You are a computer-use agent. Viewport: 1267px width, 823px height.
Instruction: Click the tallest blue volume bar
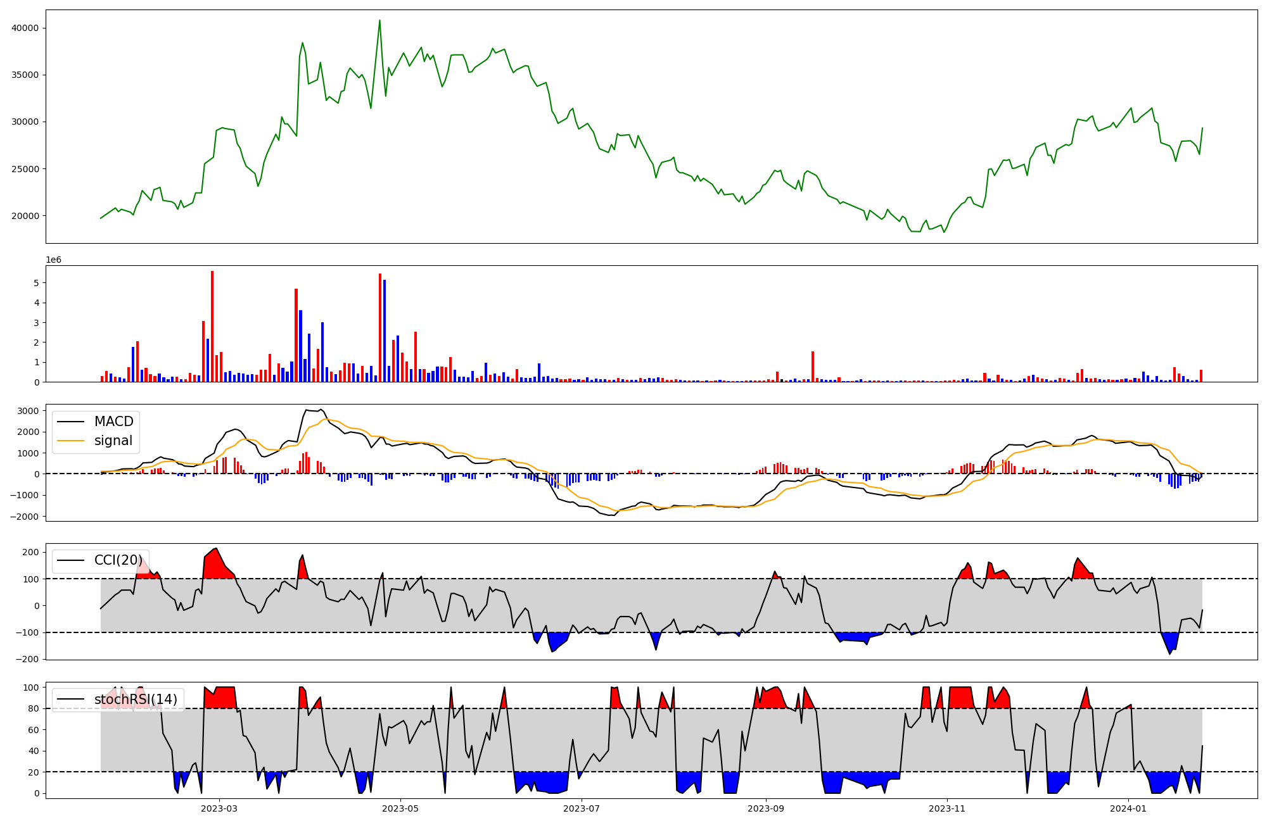[x=385, y=330]
